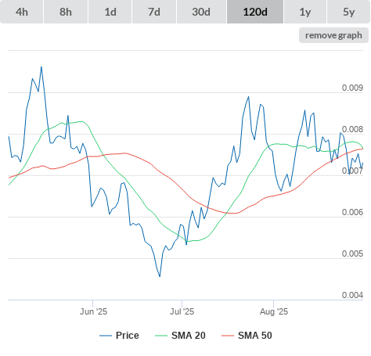Viewport: 371px width, 356px height.
Task: Click the blue Price legend line marker
Action: [106, 336]
